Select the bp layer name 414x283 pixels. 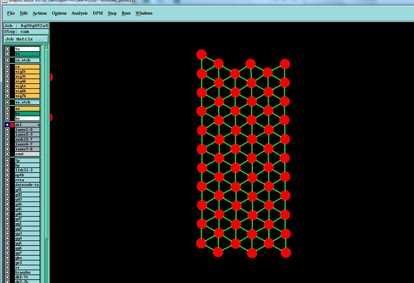[27, 165]
